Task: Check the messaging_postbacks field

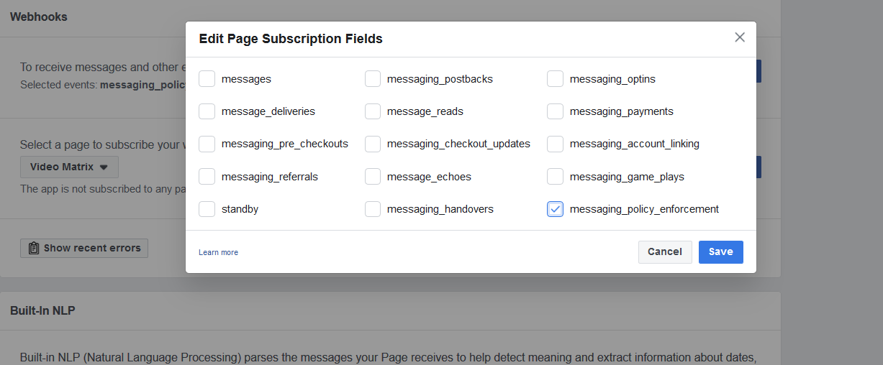Action: pyautogui.click(x=373, y=79)
